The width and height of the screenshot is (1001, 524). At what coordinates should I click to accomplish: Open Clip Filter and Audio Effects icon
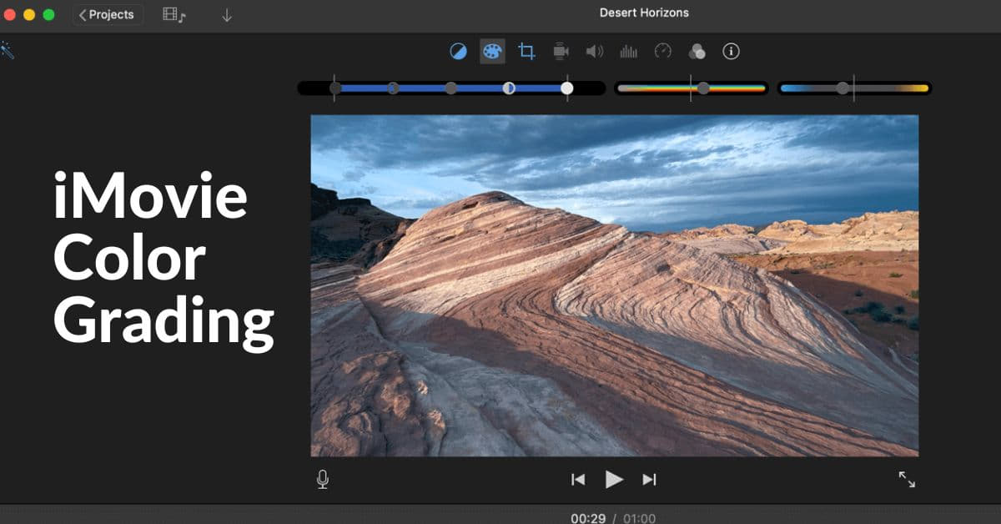point(697,52)
